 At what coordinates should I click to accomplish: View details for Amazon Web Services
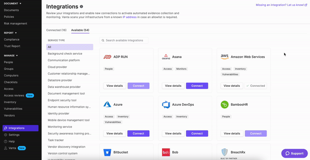pos(232,86)
